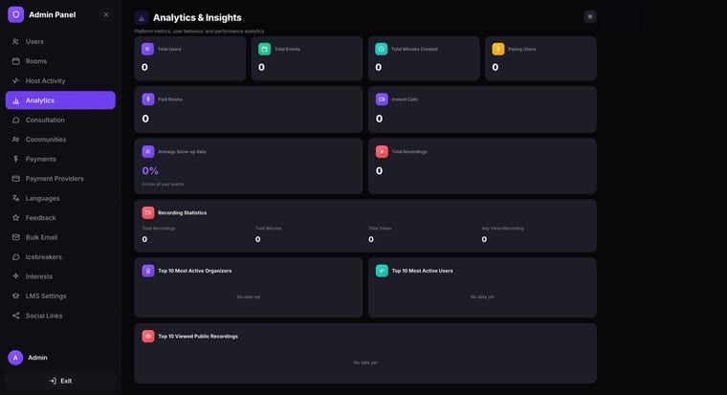Screen dimensions: 727x395
Task: Click the dollar icon beside Payments
Action: 15,159
